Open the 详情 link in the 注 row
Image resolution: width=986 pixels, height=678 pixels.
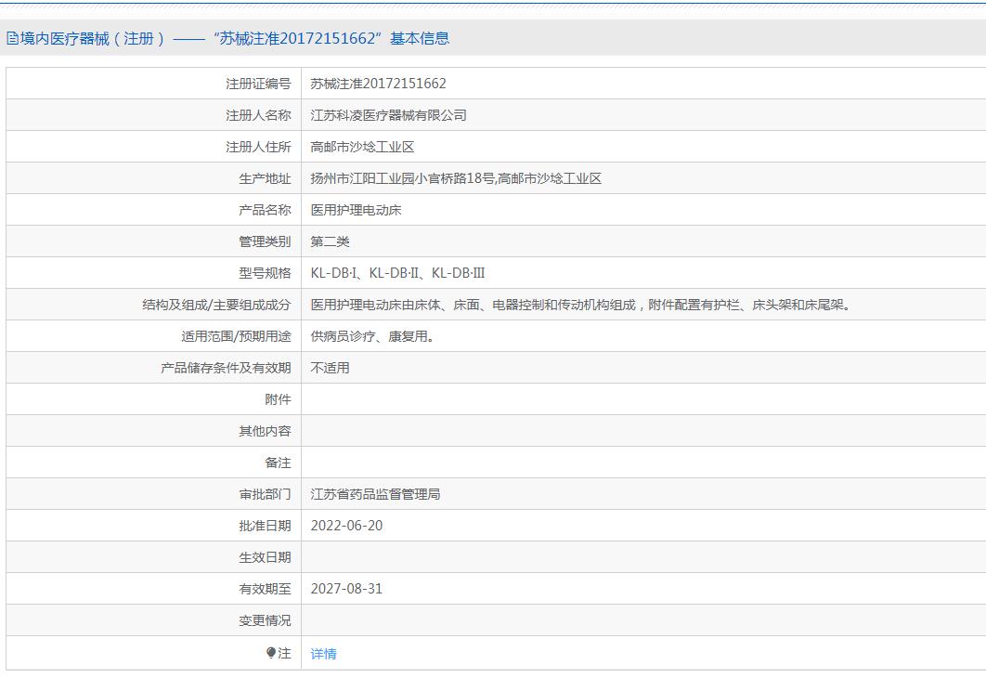coord(323,654)
